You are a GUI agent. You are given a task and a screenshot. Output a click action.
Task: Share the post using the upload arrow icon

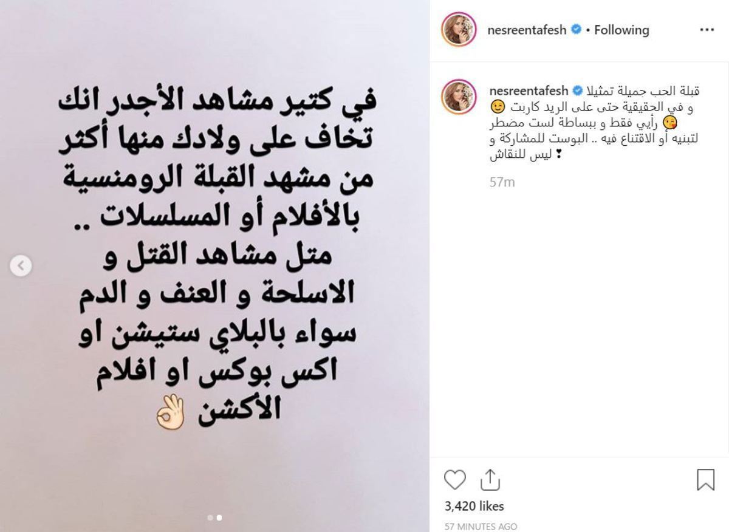[489, 479]
